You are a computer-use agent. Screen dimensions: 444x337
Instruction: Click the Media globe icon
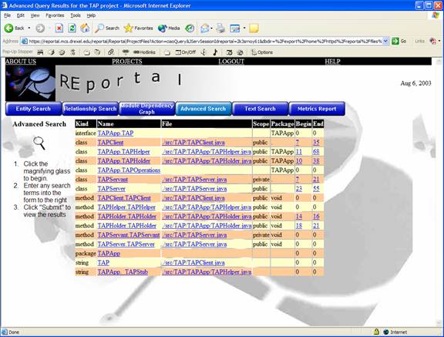[163, 28]
